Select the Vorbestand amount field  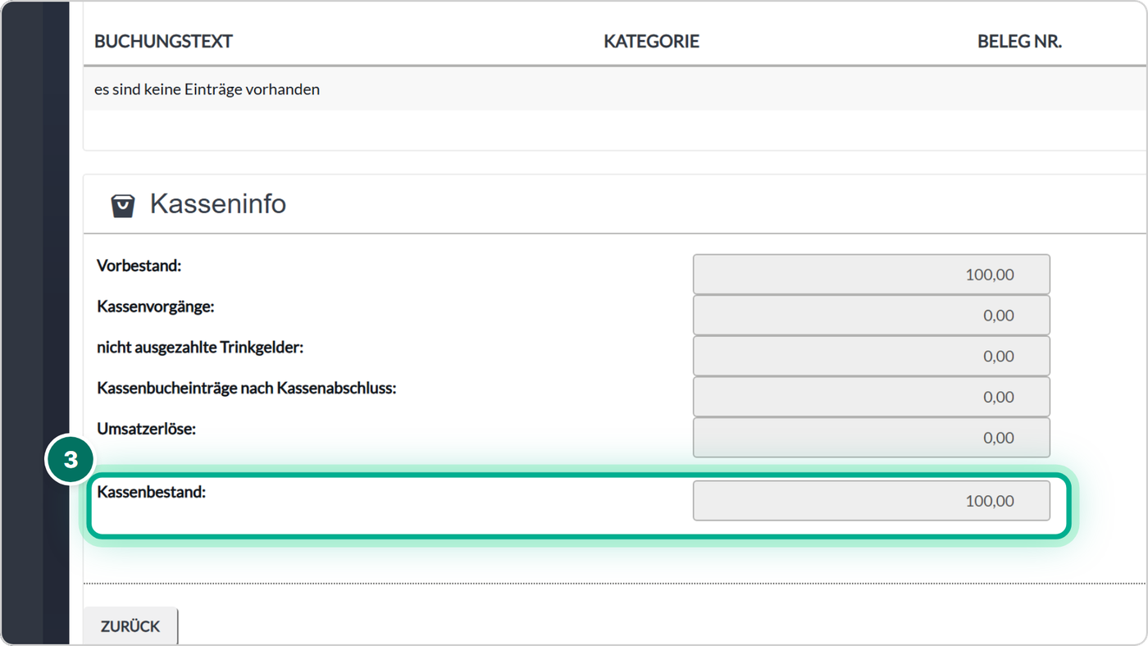[871, 275]
